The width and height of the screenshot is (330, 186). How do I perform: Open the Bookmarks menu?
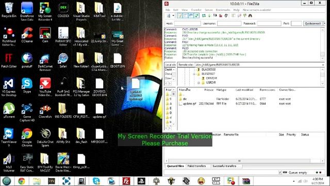tap(223, 10)
